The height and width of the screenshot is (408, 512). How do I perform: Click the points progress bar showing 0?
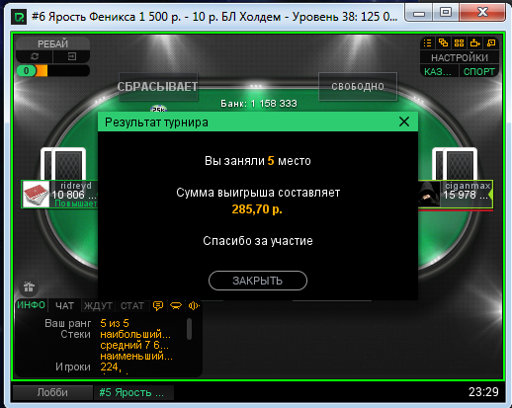pos(52,71)
